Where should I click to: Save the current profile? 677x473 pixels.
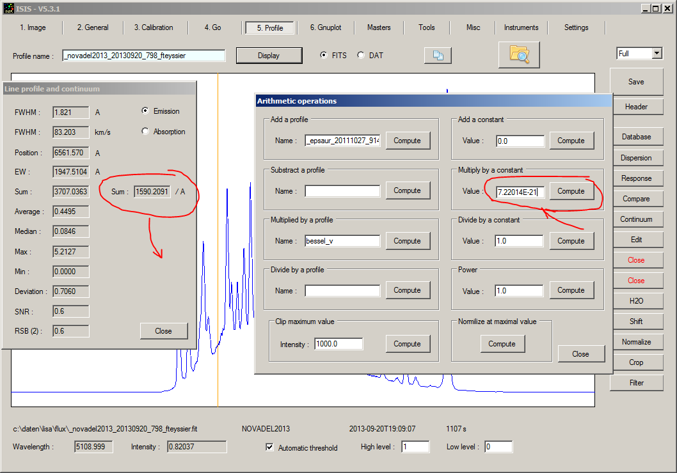tap(637, 81)
